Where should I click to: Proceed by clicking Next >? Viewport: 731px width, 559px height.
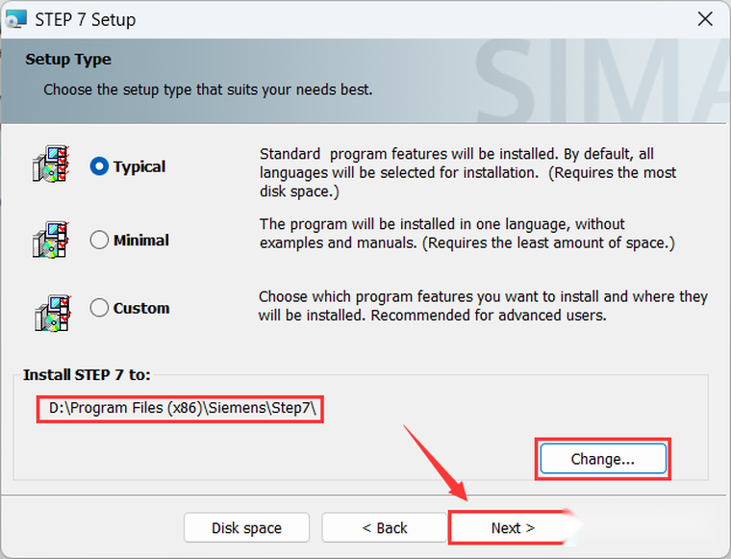pos(512,527)
